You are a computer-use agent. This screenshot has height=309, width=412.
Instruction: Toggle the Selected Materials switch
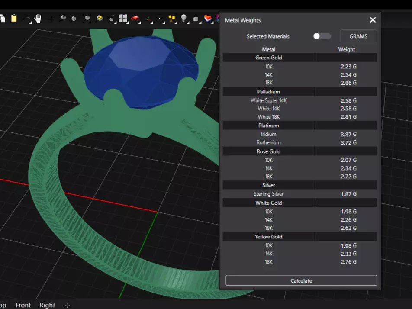322,36
